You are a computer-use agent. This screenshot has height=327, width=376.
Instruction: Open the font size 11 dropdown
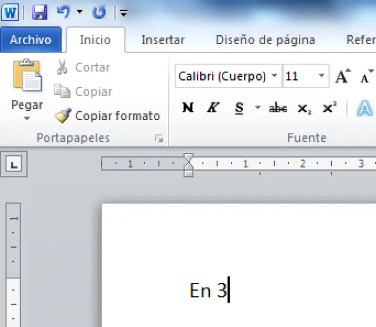coord(321,76)
